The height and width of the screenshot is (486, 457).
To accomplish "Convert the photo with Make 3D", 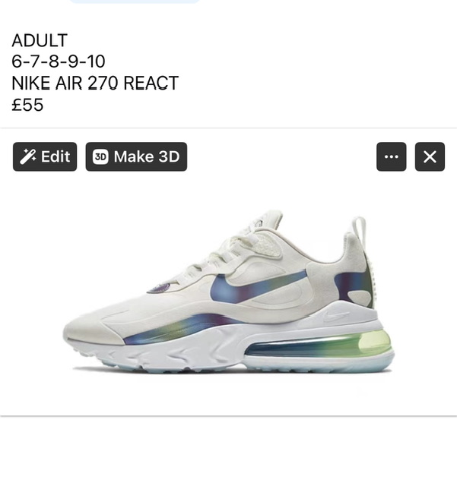I will coord(136,156).
